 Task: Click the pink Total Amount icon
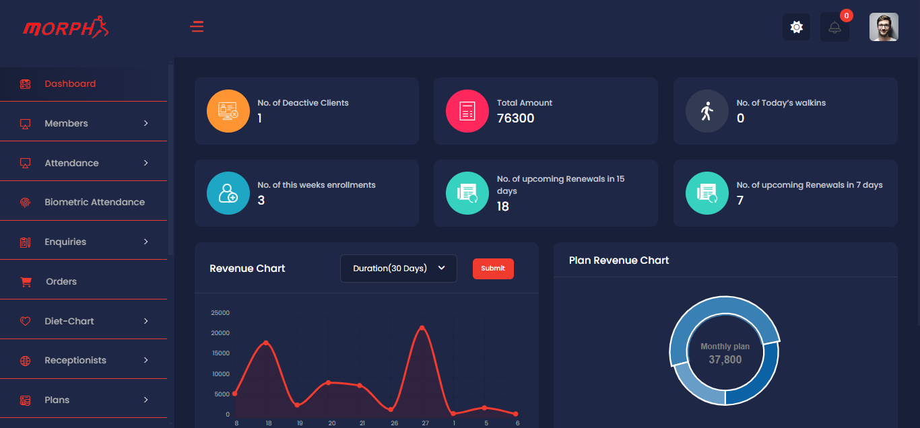point(467,111)
